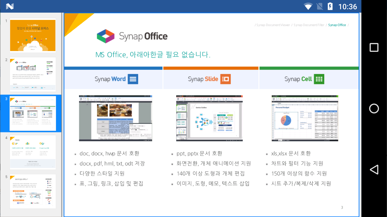Tap '표, 그림, 링크, 삽입 및 편집' bullet
This screenshot has width=387, height=217.
click(111, 184)
